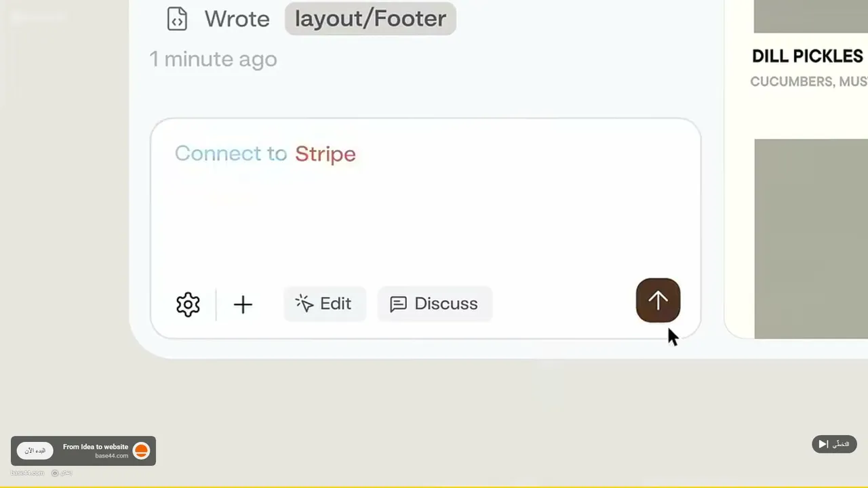The height and width of the screenshot is (488, 868).
Task: Open the settings gear in chat box
Action: 188,304
